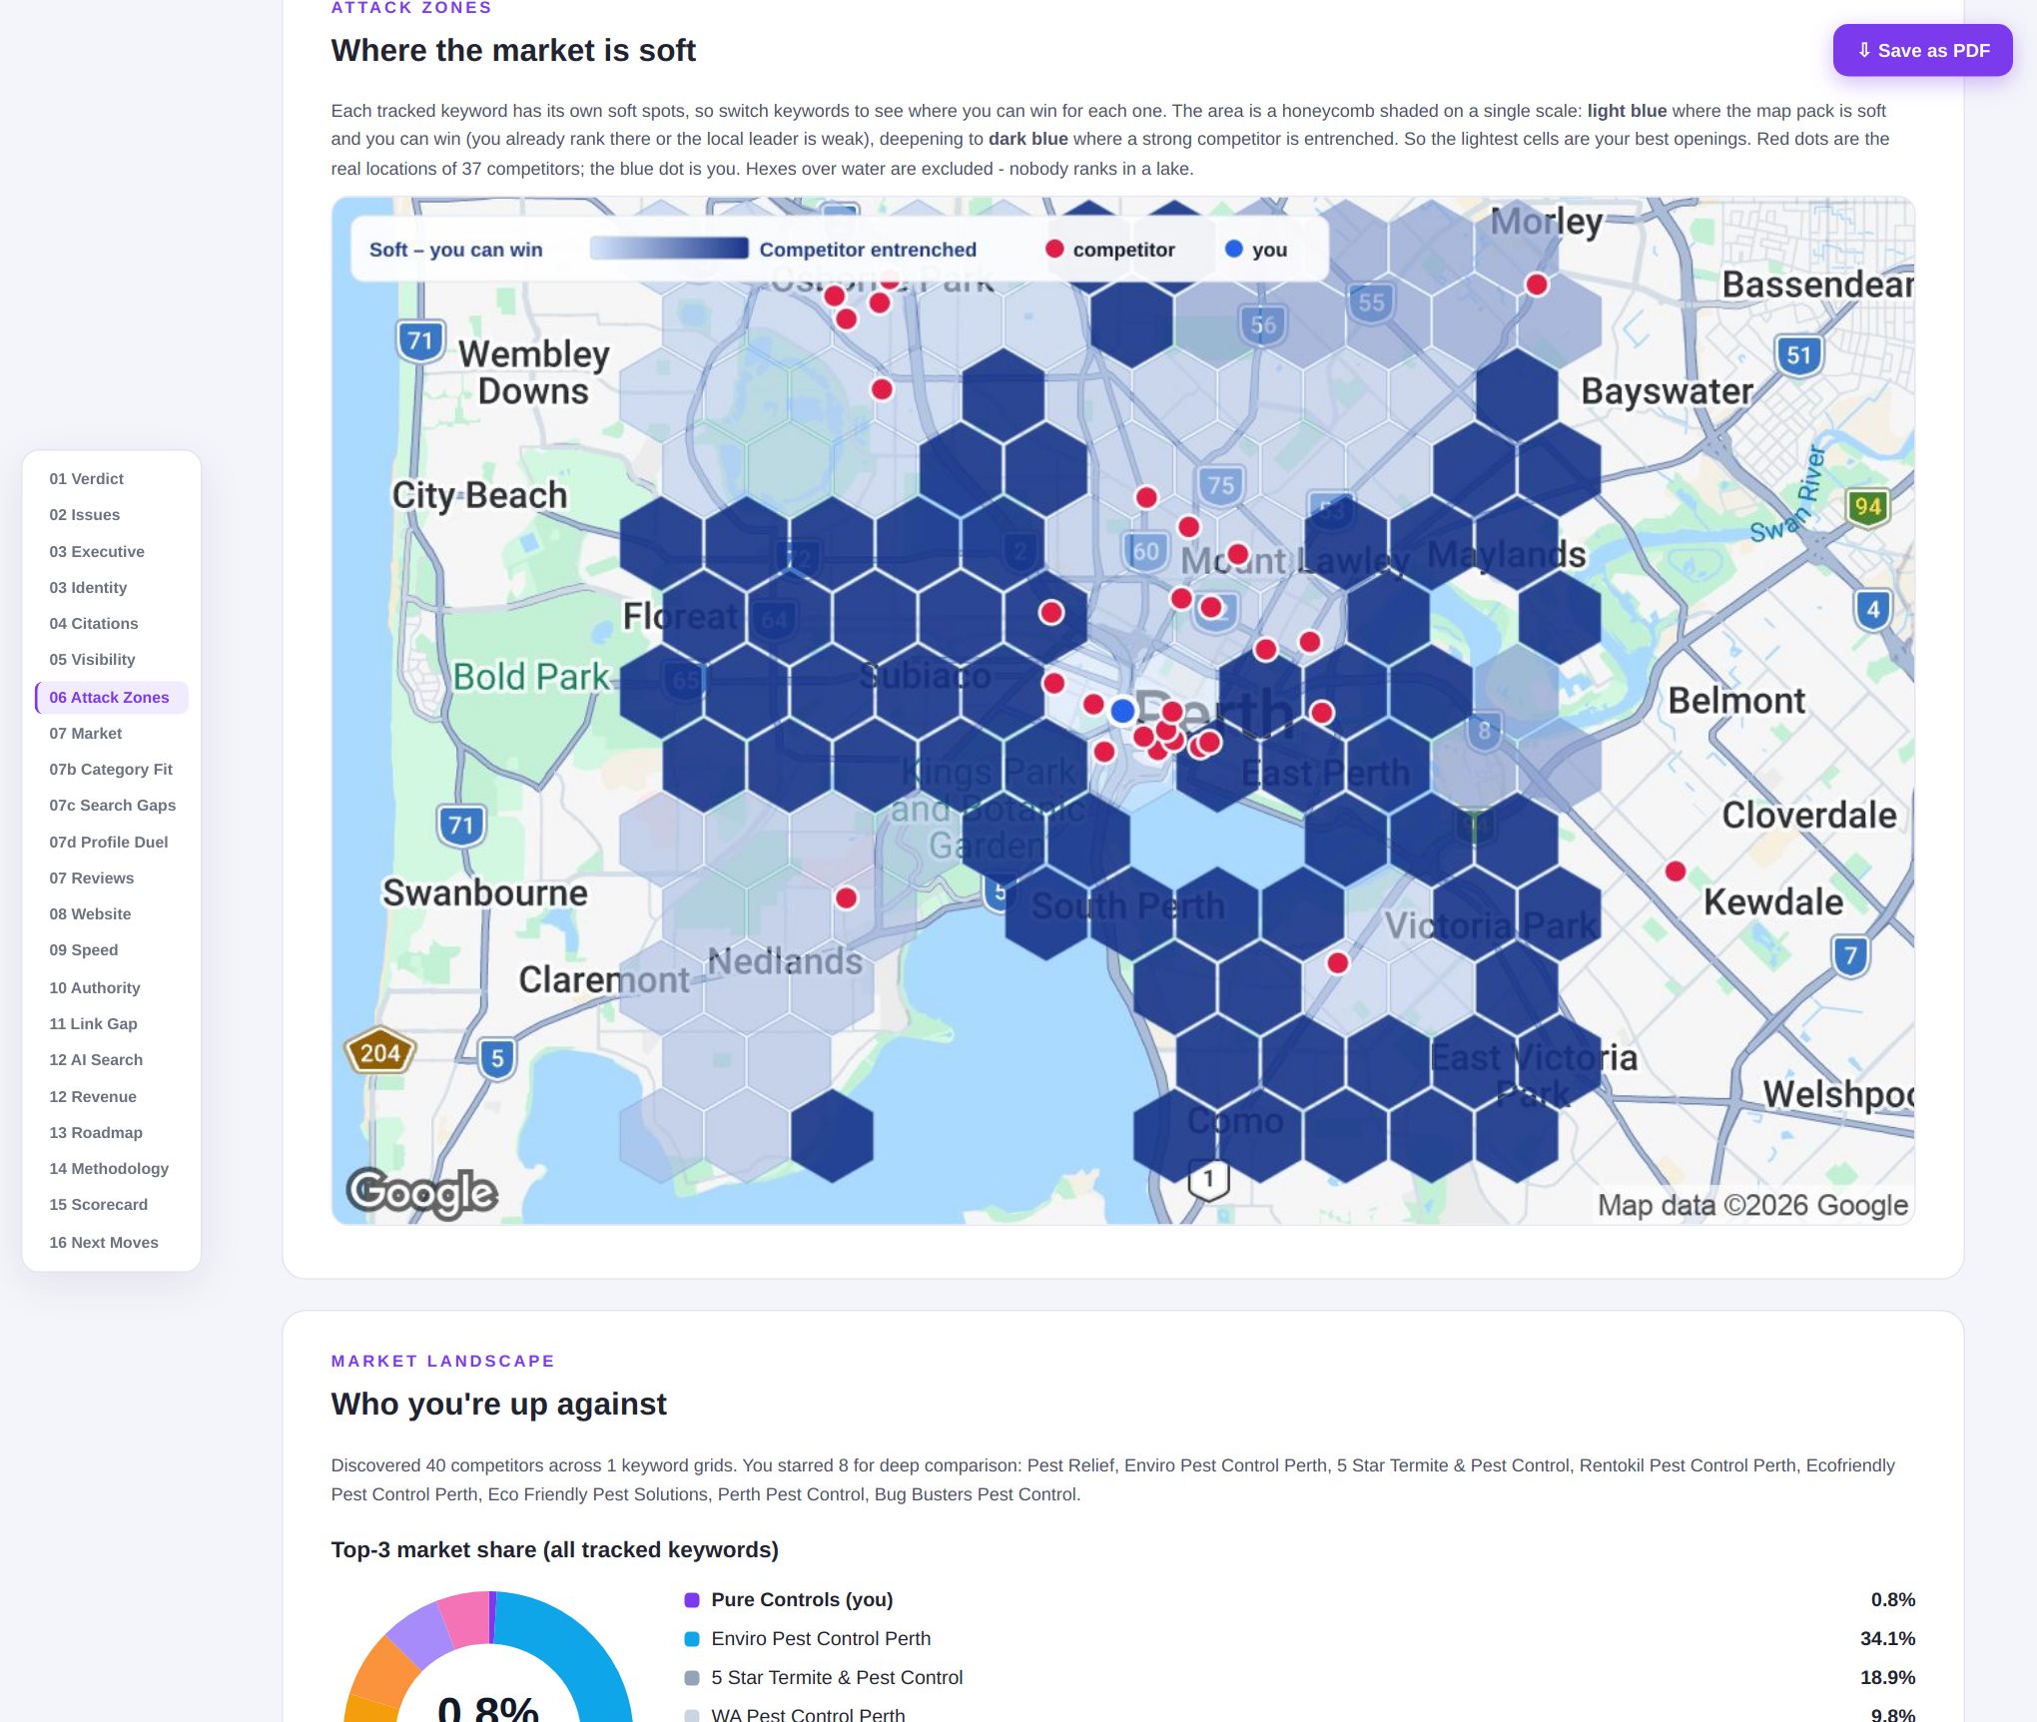Jump to the 03 Identity section
This screenshot has width=2037, height=1722.
pyautogui.click(x=88, y=588)
